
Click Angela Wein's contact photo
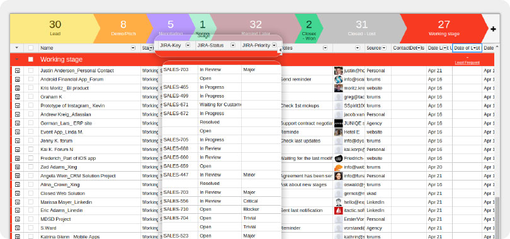pyautogui.click(x=338, y=176)
